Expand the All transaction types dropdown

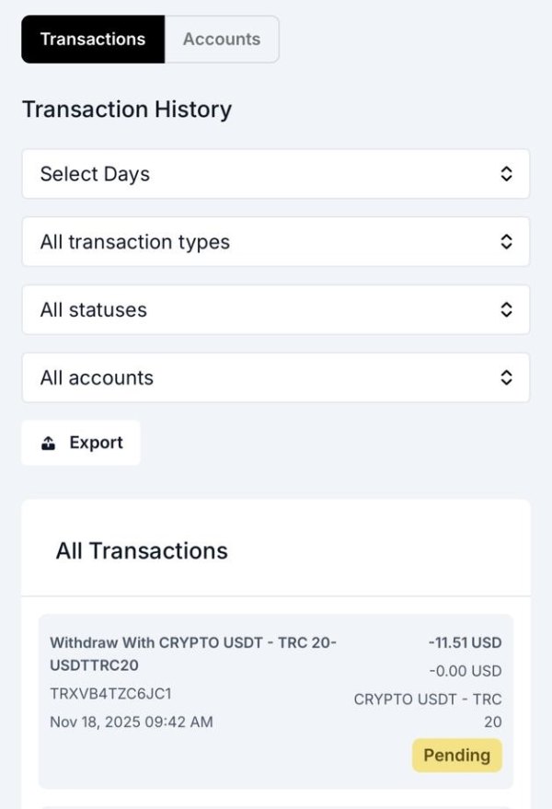pos(275,242)
